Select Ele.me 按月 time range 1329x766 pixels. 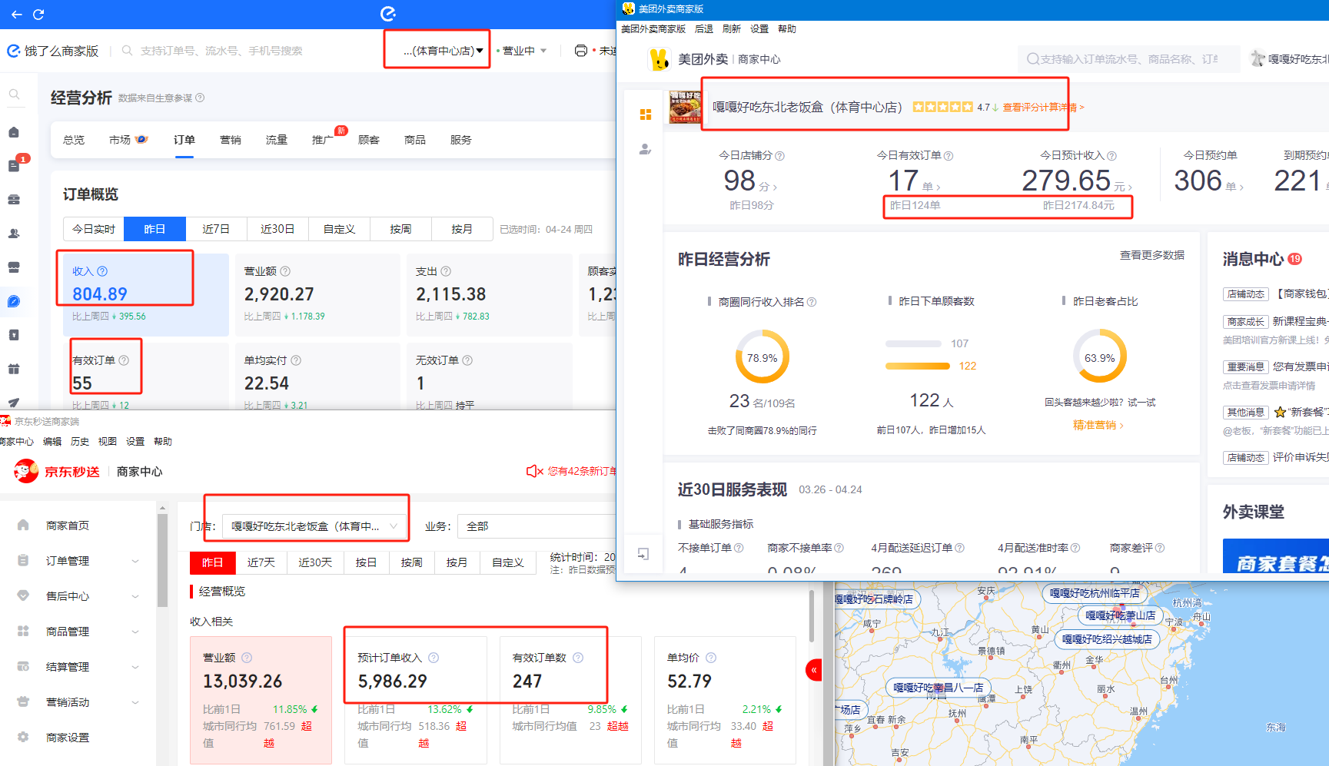click(x=462, y=229)
